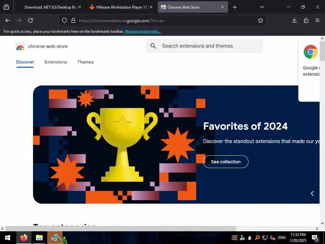Open the Discover section
The width and height of the screenshot is (325, 244).
(25, 62)
